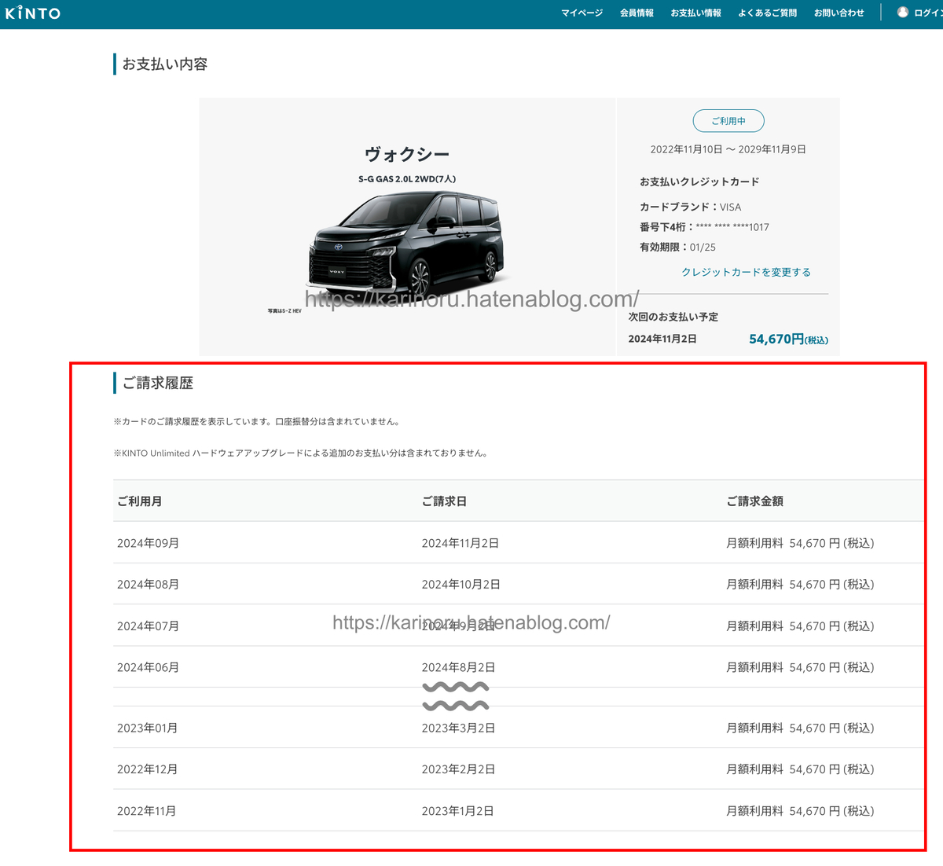943x866 pixels.
Task: Select the 次回のお支払い予定 label
Action: point(673,317)
